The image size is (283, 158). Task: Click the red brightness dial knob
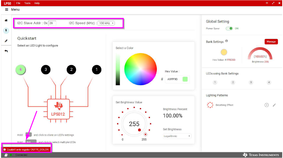point(139,130)
